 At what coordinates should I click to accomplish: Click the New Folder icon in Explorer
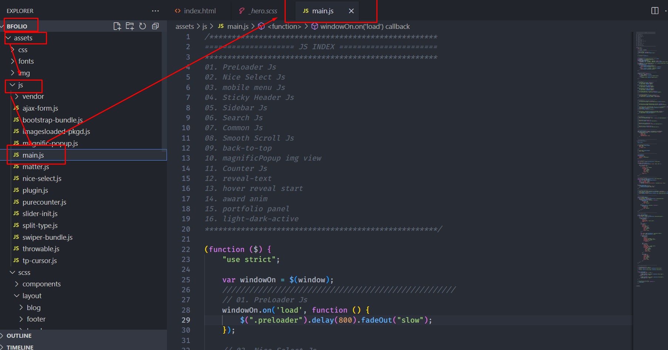click(130, 26)
